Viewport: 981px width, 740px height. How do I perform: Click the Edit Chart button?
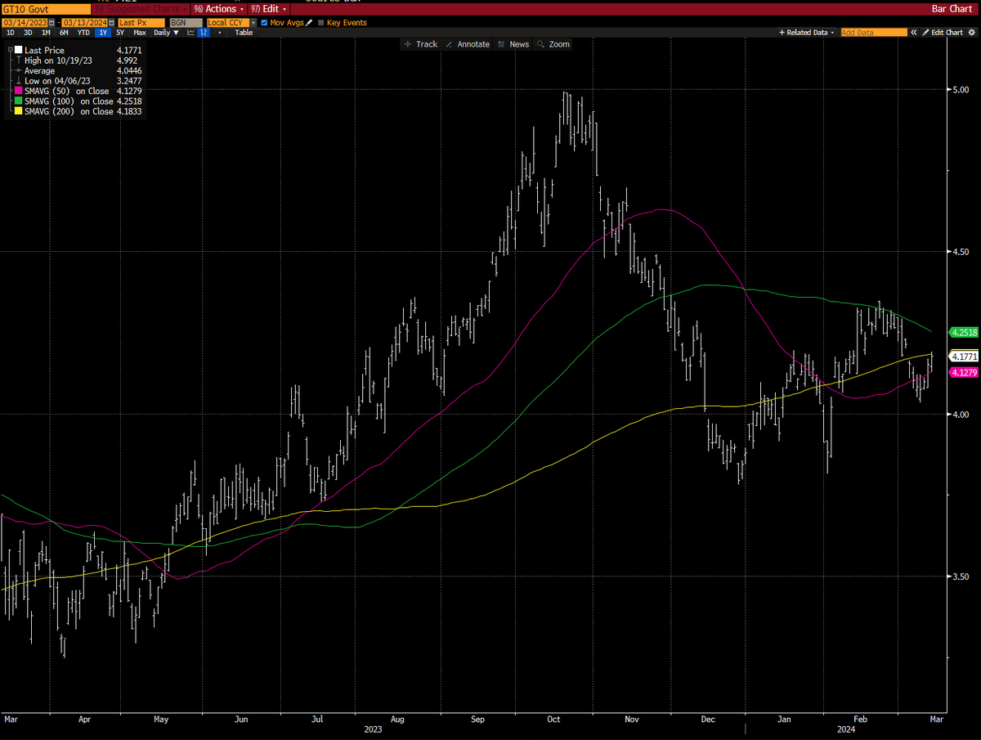point(943,33)
